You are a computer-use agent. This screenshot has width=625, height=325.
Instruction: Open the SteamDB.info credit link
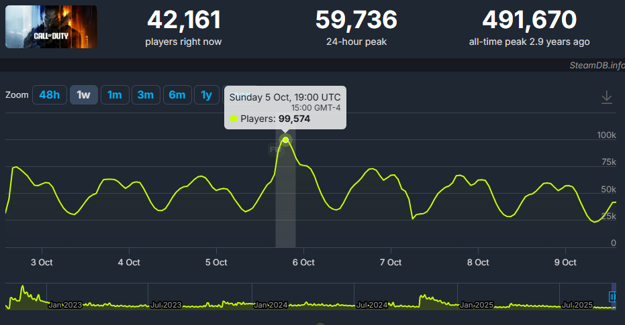coord(596,64)
